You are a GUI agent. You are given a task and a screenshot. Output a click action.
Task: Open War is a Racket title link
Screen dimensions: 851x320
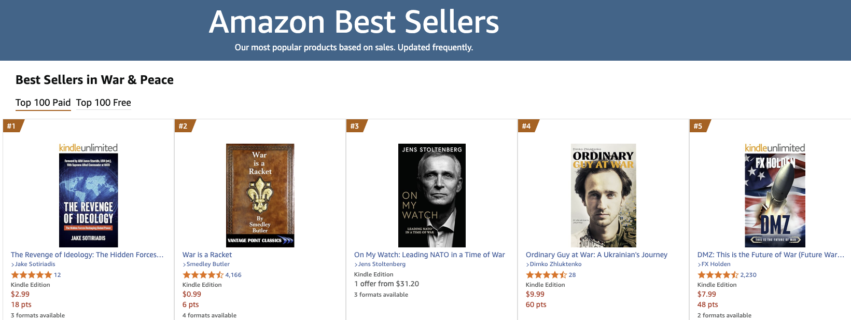207,255
